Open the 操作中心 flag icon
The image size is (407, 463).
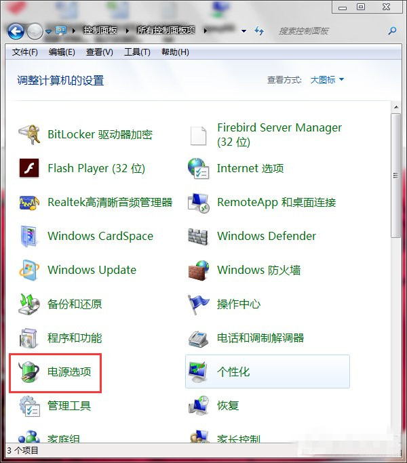coord(198,304)
